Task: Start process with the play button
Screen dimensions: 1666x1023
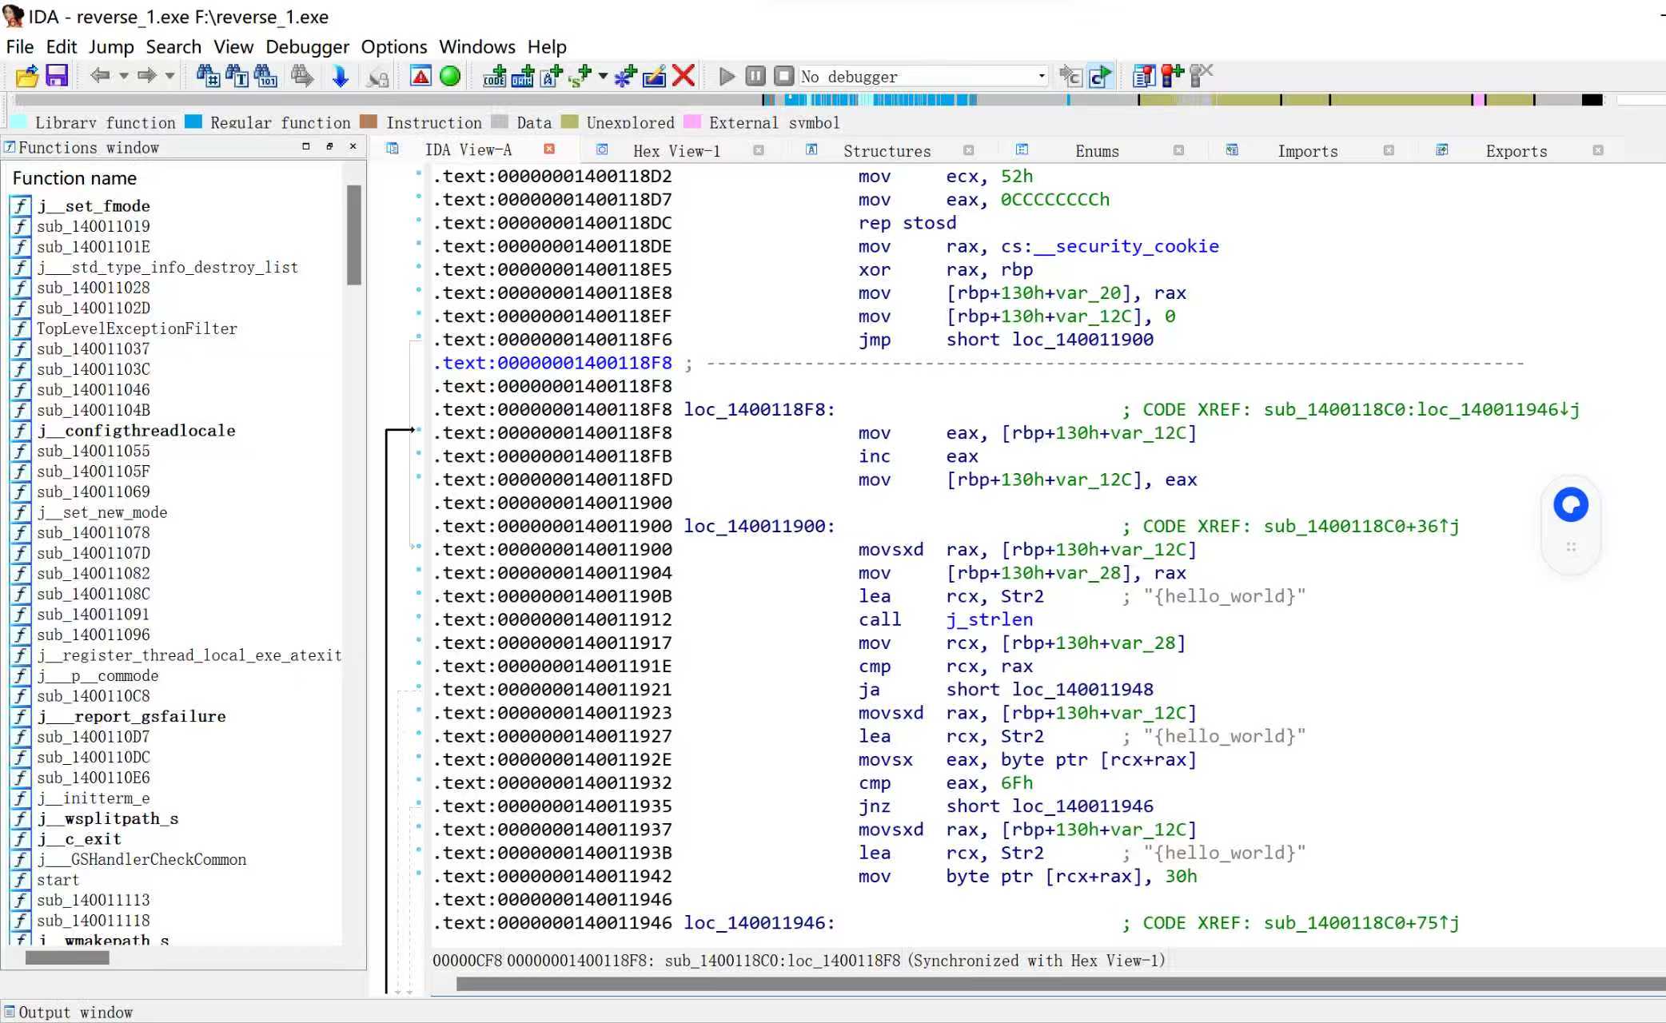Action: click(x=727, y=76)
